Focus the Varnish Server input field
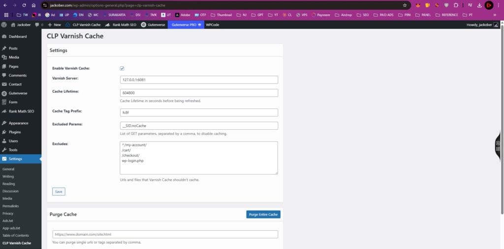This screenshot has height=249, width=504. click(x=199, y=80)
